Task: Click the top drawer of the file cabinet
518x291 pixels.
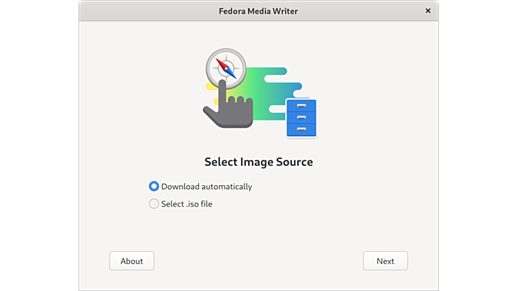Action: (301, 106)
